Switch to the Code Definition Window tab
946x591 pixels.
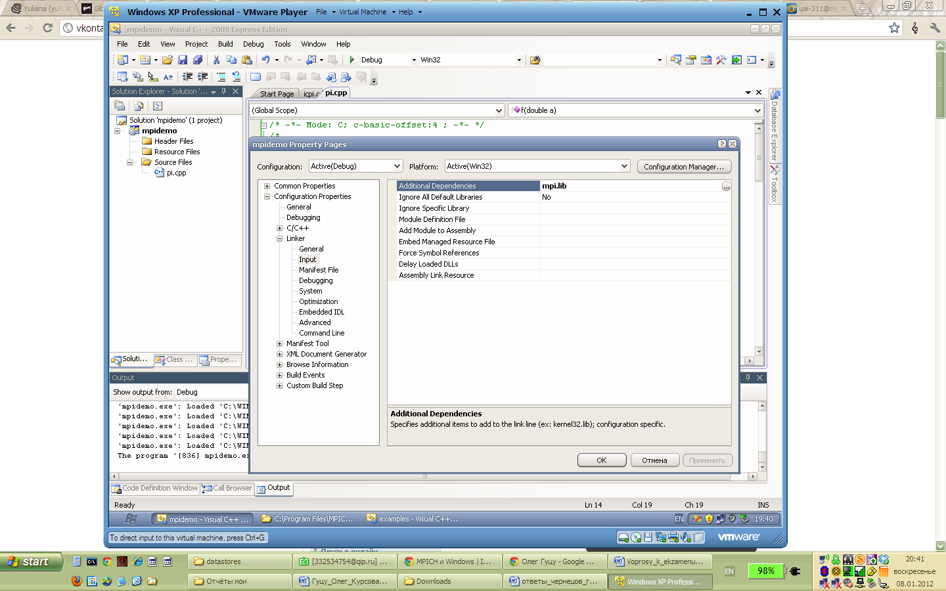(x=154, y=488)
